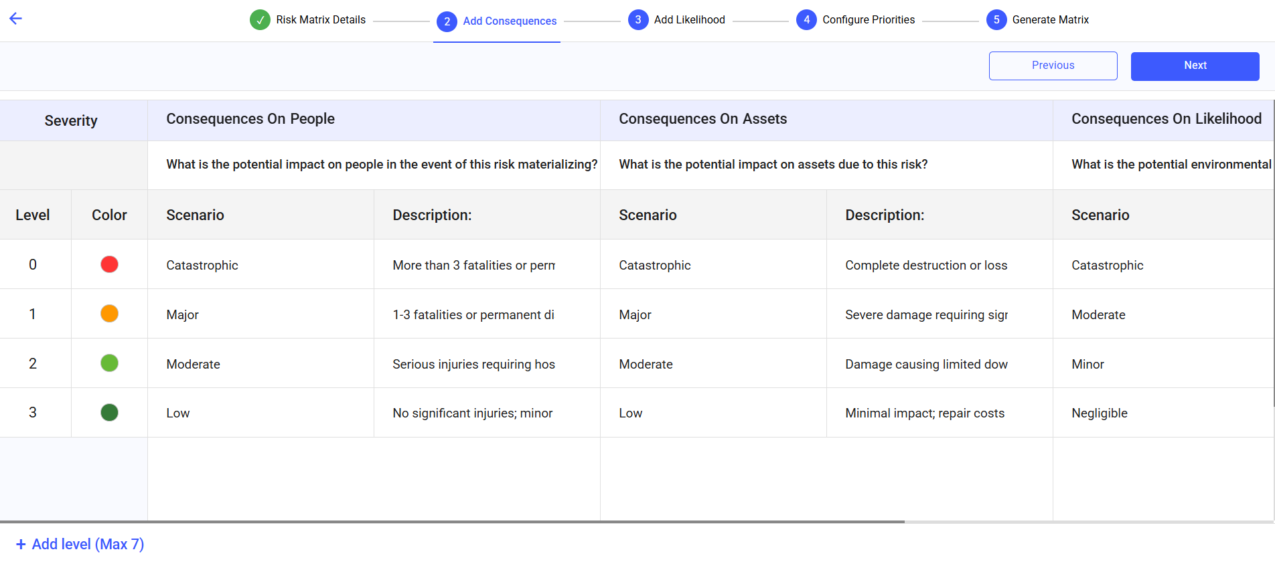Click the step 2 circle icon
This screenshot has height=572, width=1275.
pyautogui.click(x=447, y=21)
